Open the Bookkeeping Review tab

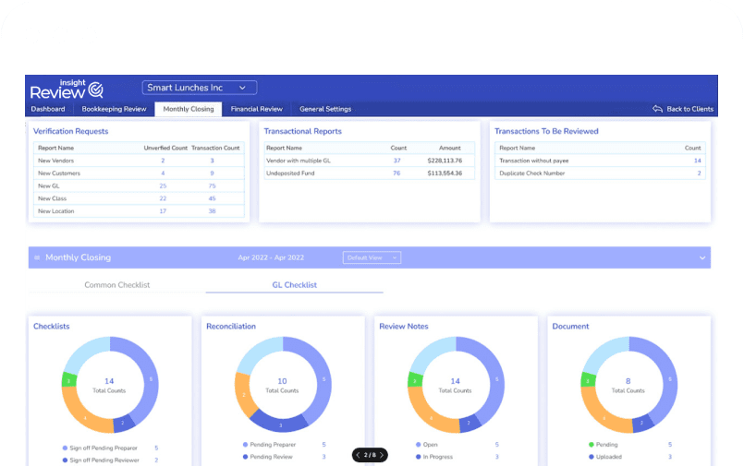[x=114, y=109]
